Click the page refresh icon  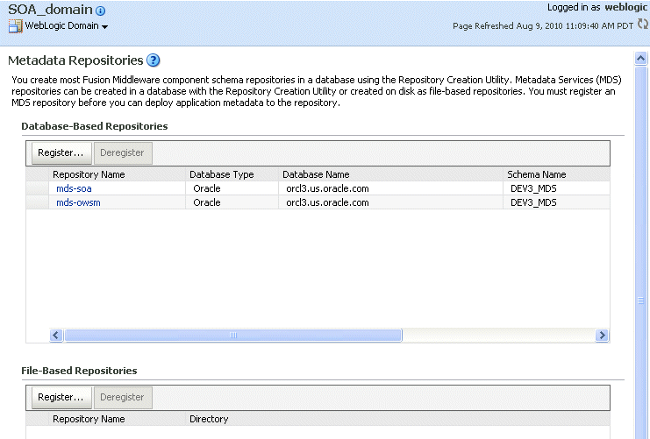(x=643, y=24)
